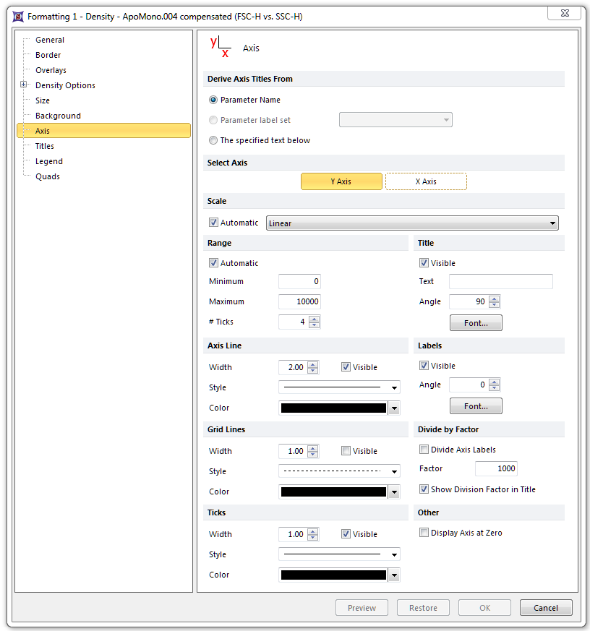This screenshot has height=631, width=590.
Task: Increase the title Angle spinner value
Action: point(494,299)
